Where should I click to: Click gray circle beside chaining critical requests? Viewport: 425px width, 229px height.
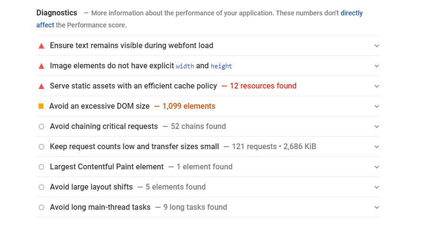pyautogui.click(x=41, y=127)
